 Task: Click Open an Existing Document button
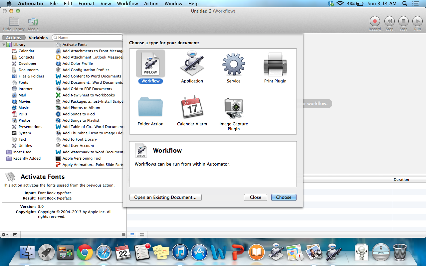(165, 197)
